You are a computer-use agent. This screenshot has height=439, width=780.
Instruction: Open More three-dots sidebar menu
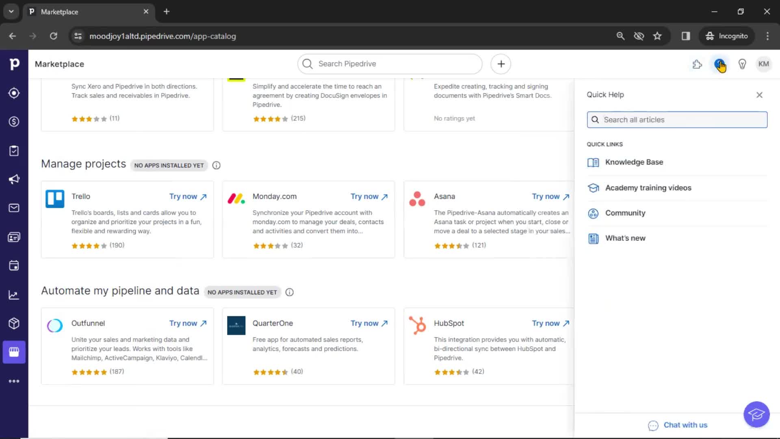coord(14,381)
